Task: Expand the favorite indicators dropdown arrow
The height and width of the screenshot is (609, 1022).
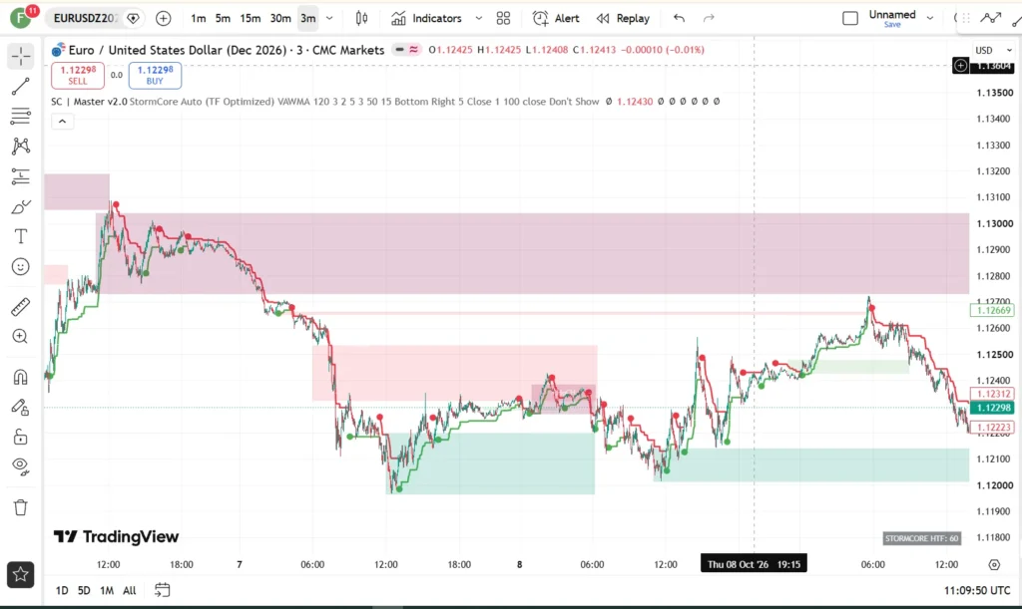Action: point(478,18)
